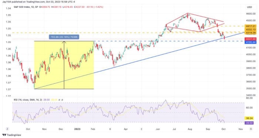
Task: Click the 3900.00 price axis label
Action: coord(250,61)
